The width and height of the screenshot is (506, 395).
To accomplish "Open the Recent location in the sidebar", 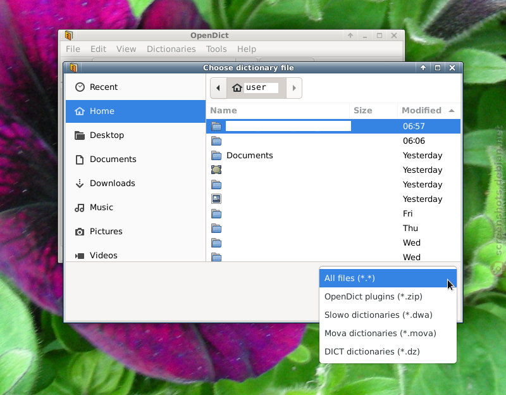I will [135, 87].
